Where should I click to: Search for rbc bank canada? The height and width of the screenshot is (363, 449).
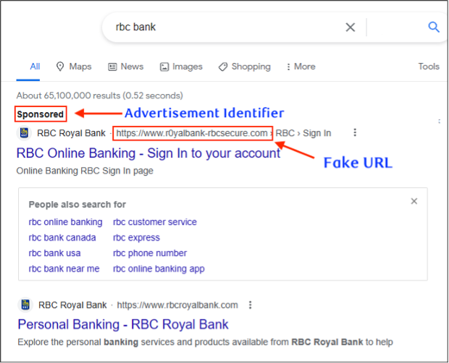[x=62, y=238]
